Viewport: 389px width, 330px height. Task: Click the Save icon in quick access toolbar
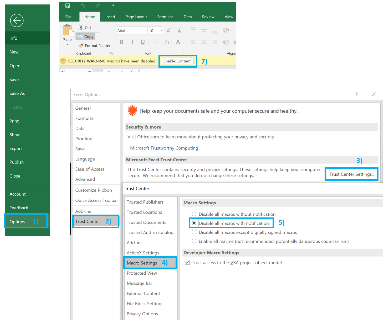pyautogui.click(x=68, y=6)
